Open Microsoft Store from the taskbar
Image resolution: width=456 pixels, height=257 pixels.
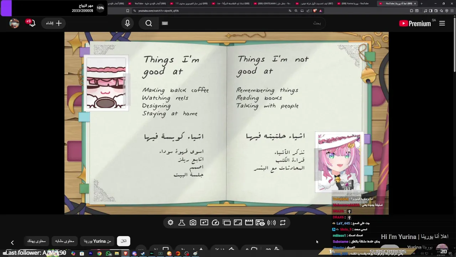point(82,253)
